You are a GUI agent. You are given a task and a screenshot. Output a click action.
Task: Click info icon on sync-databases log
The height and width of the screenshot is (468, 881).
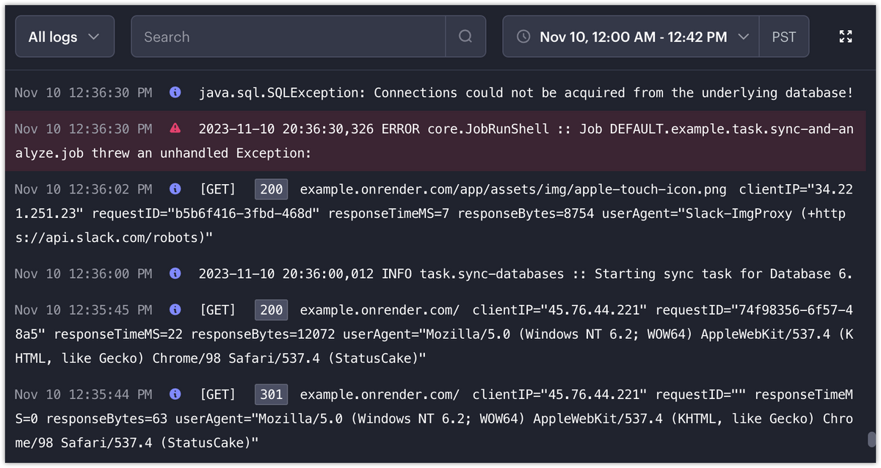click(x=175, y=274)
